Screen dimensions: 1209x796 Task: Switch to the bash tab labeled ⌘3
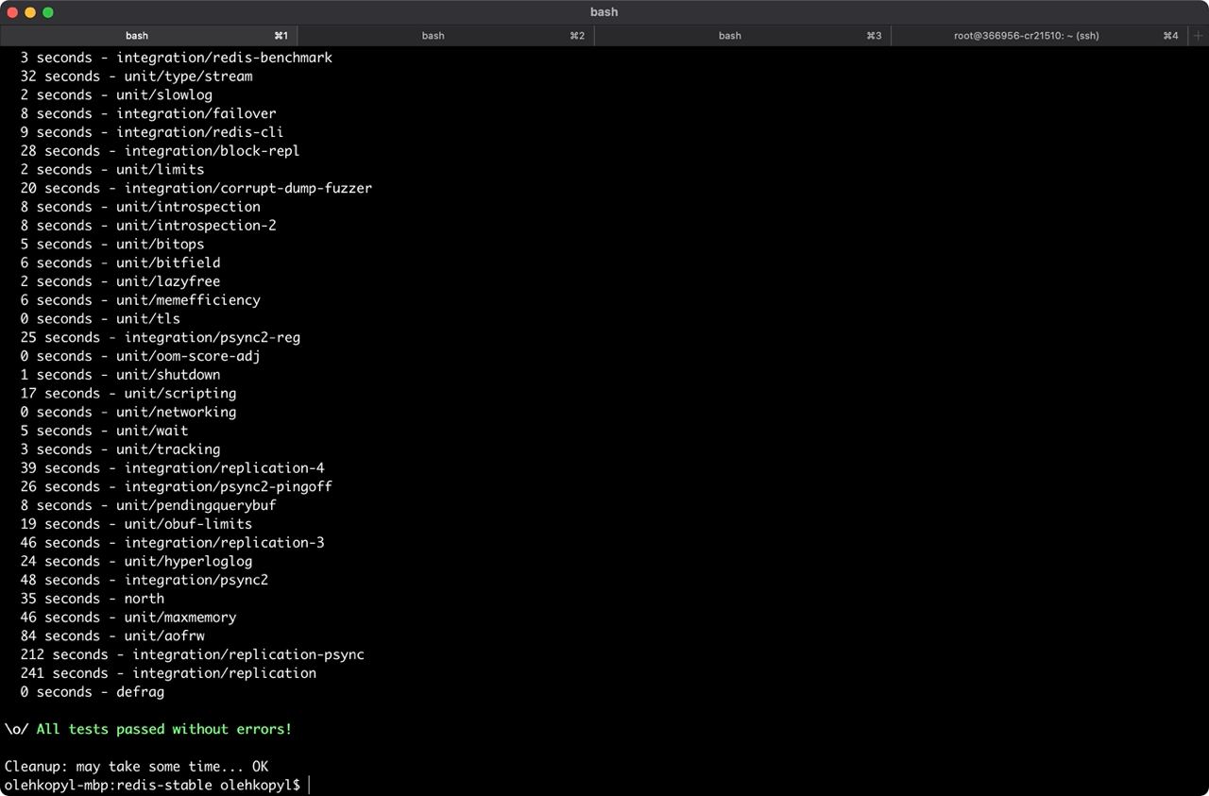730,36
